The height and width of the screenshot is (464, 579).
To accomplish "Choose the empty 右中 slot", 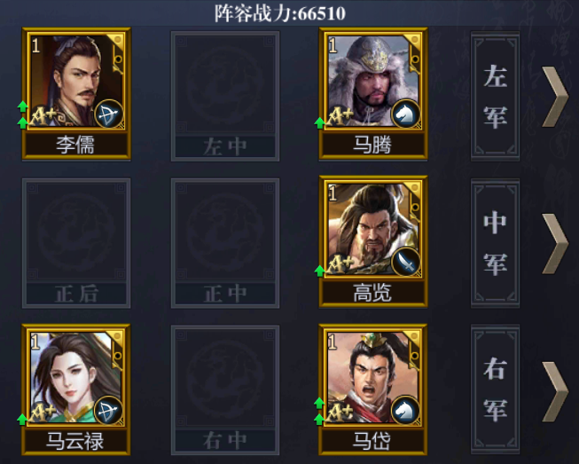I will tap(225, 390).
